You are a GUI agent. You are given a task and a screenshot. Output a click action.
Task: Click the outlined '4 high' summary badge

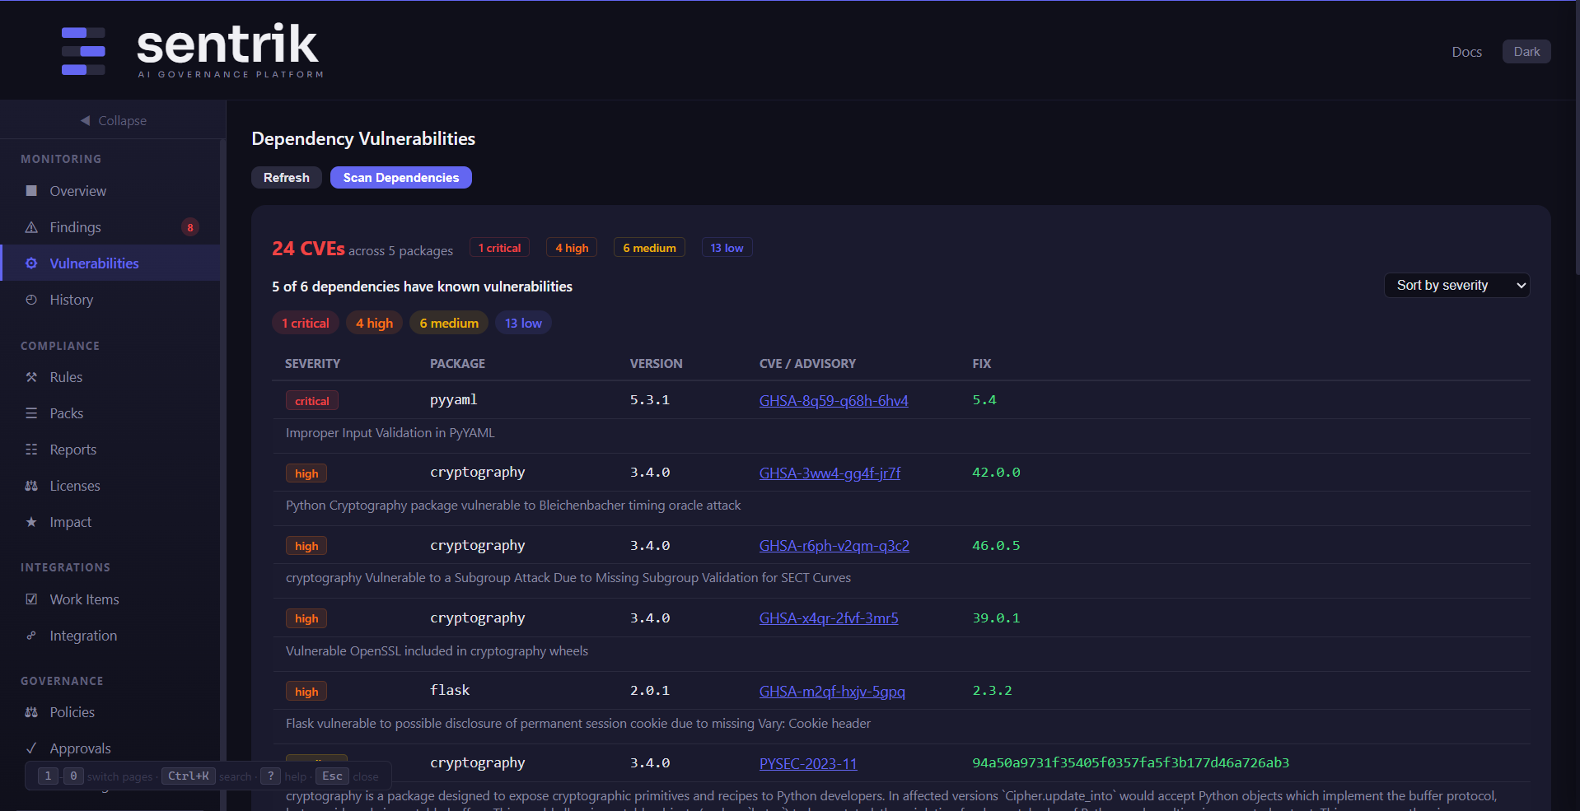click(x=572, y=248)
